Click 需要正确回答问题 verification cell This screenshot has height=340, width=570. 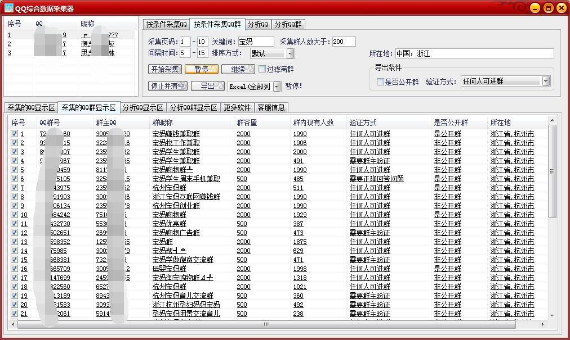(x=377, y=179)
